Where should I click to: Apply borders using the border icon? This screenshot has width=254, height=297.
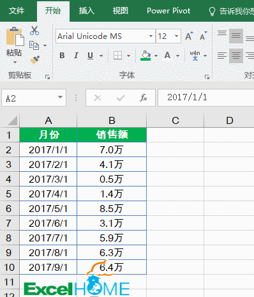(117, 56)
